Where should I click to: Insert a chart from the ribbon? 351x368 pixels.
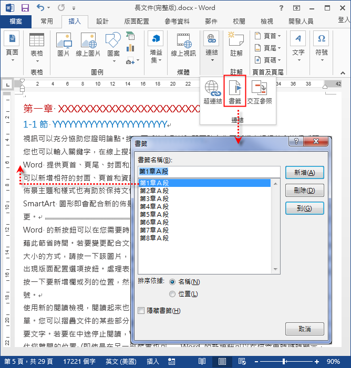pyautogui.click(x=130, y=48)
